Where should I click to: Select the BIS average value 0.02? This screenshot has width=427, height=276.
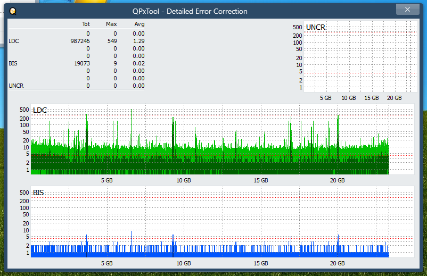tap(139, 63)
